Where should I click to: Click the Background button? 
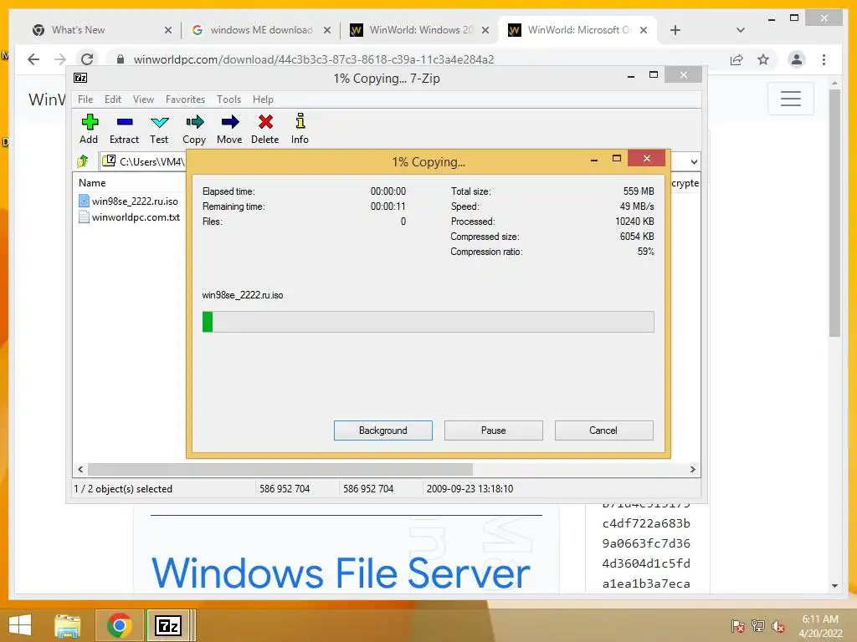pyautogui.click(x=383, y=431)
